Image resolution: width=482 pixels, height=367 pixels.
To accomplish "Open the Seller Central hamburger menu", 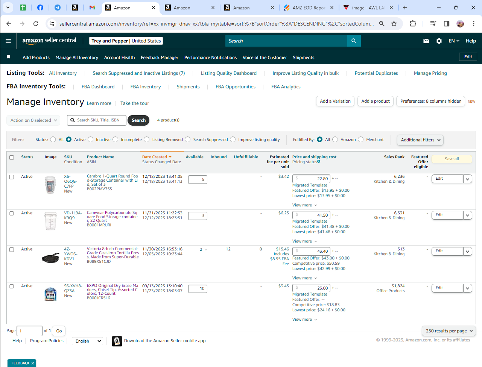I will click(x=8, y=41).
